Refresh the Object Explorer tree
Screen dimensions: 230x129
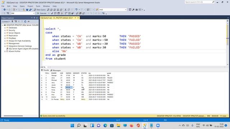(25, 21)
